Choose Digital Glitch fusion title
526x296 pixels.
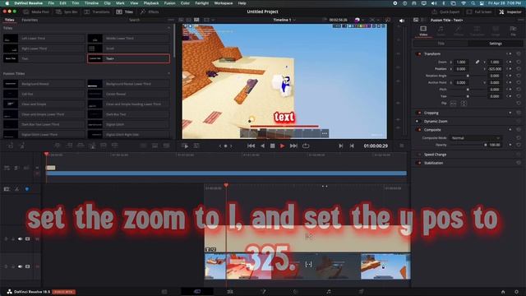click(128, 124)
